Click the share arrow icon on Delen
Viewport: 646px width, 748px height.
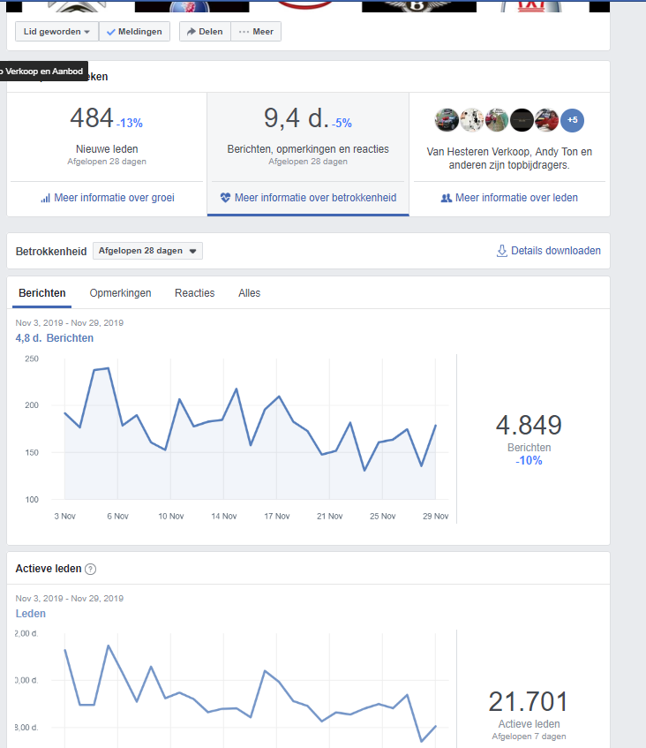coord(192,32)
